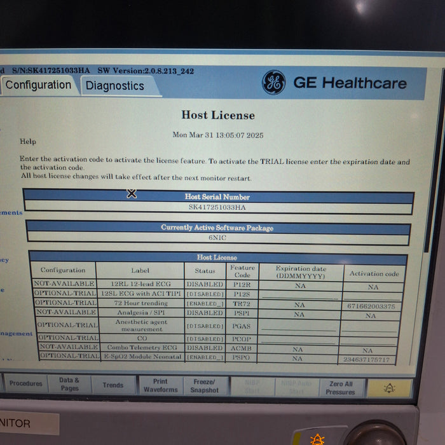Click the 12SL ECG expiration date field

[x=299, y=295]
